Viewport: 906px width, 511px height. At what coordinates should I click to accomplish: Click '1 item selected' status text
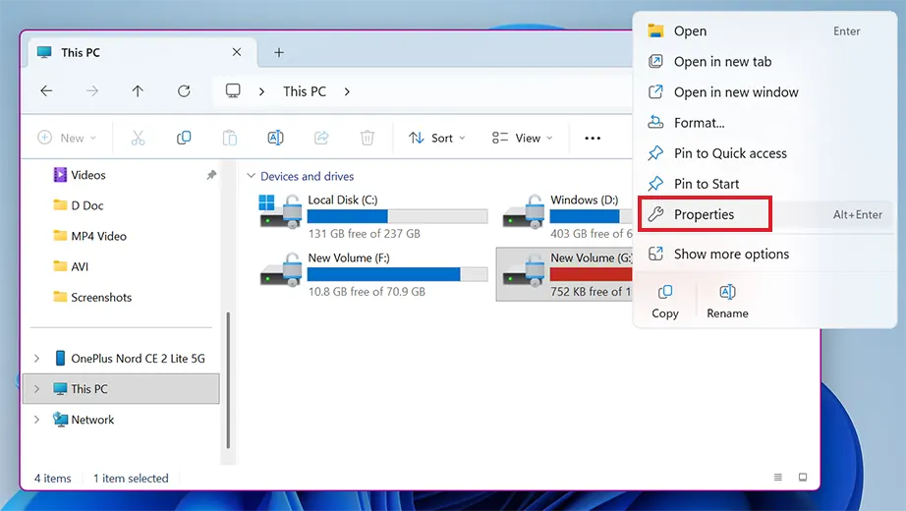(131, 478)
